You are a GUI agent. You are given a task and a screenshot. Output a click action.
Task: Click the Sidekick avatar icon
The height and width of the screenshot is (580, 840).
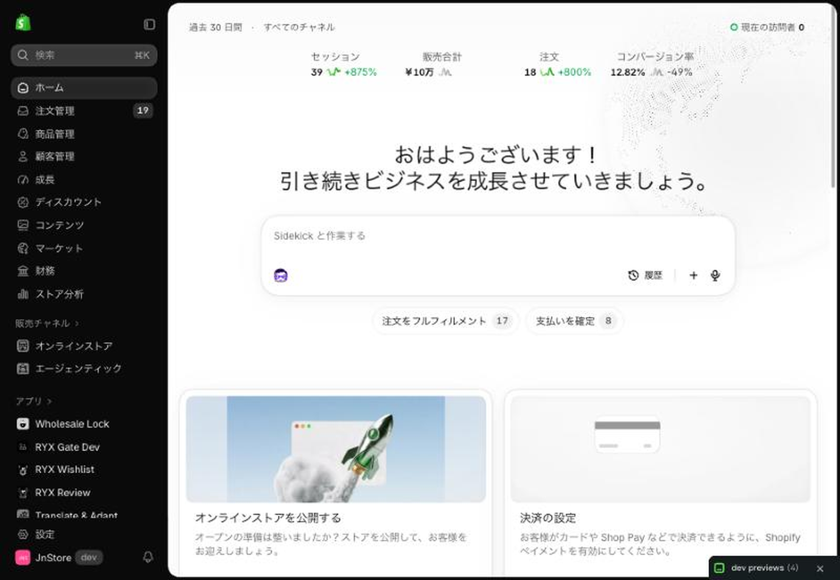[x=281, y=275]
